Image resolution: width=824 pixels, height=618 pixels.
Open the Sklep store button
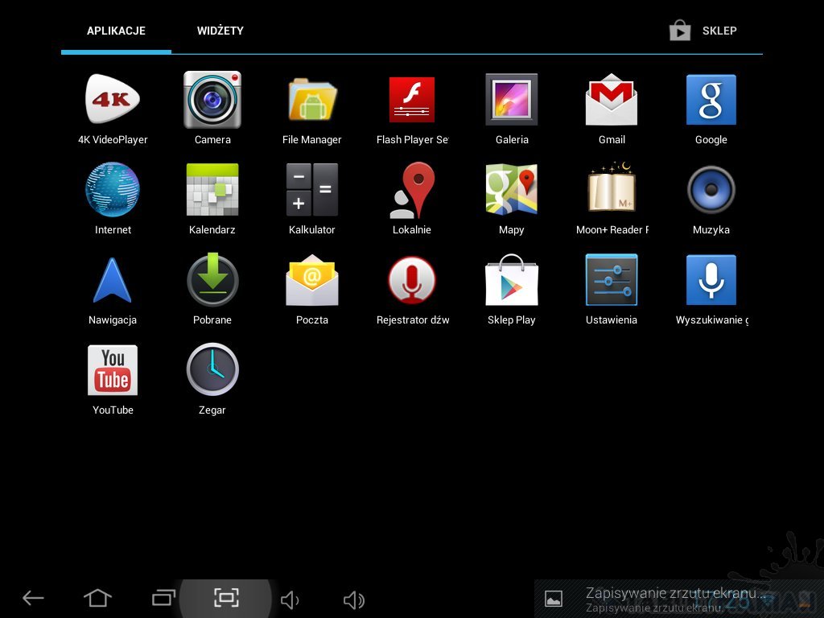pos(703,31)
